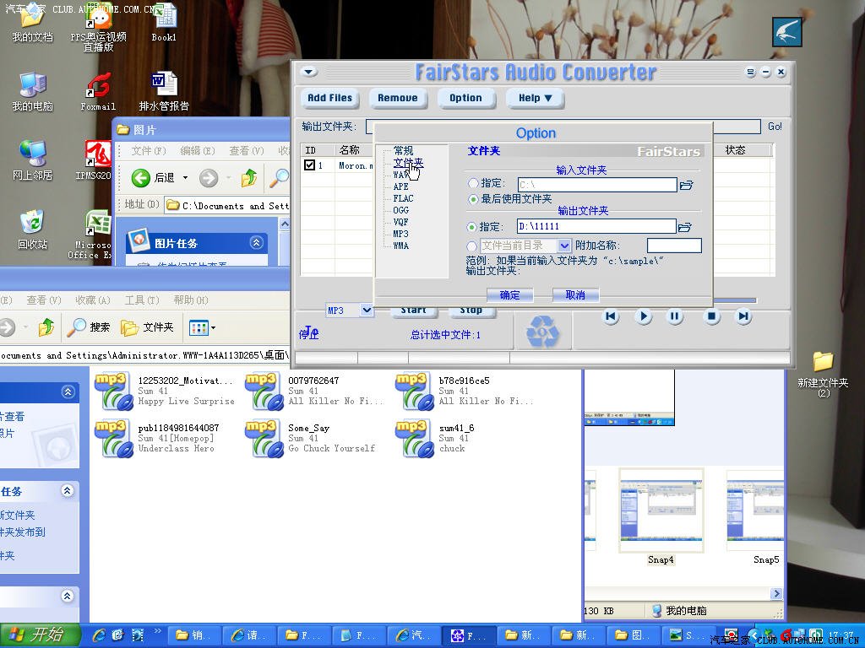Viewport: 865px width, 648px height.
Task: Browse for the input folder path
Action: coord(686,185)
